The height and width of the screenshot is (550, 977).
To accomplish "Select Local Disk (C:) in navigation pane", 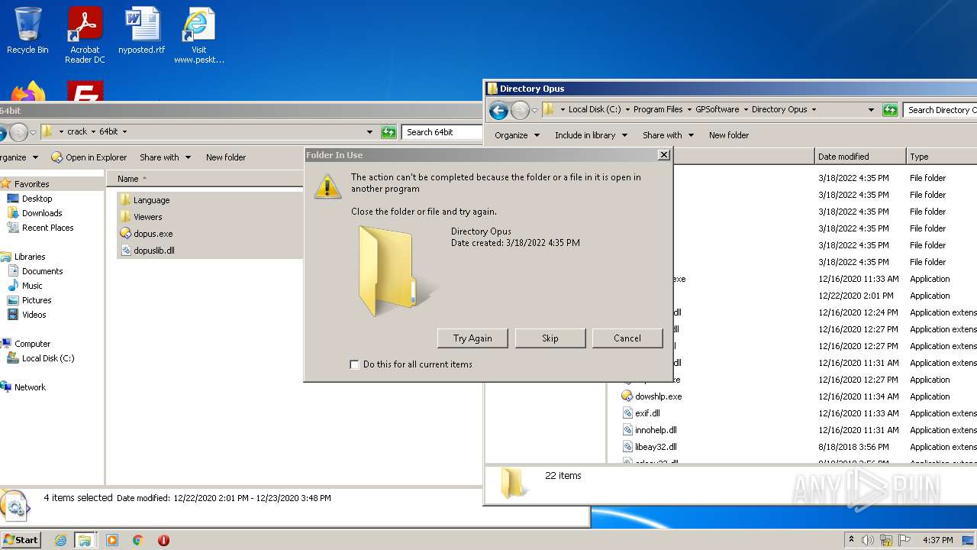I will point(47,358).
